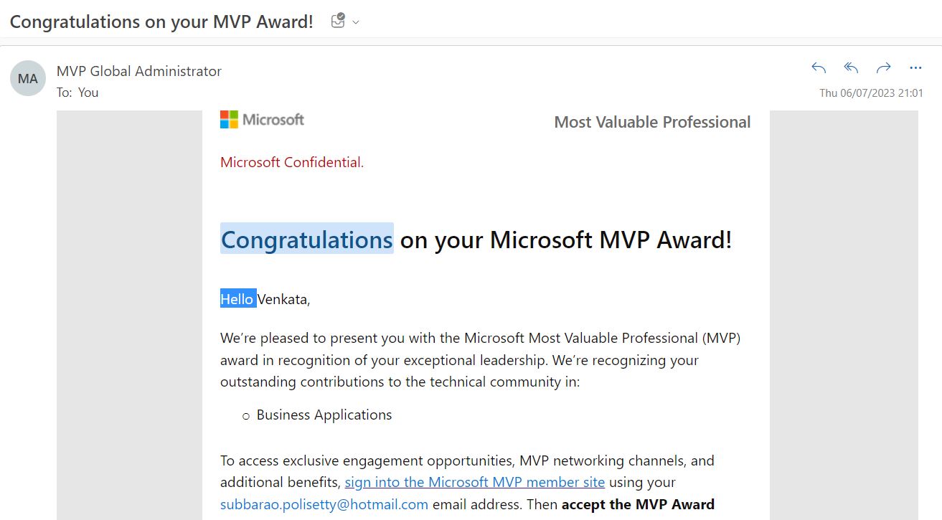Click the "Business Applications" bullet item
The height and width of the screenshot is (520, 942).
pyautogui.click(x=324, y=415)
